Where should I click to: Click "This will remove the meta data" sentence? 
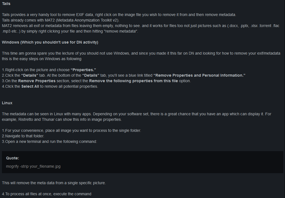point(54,183)
